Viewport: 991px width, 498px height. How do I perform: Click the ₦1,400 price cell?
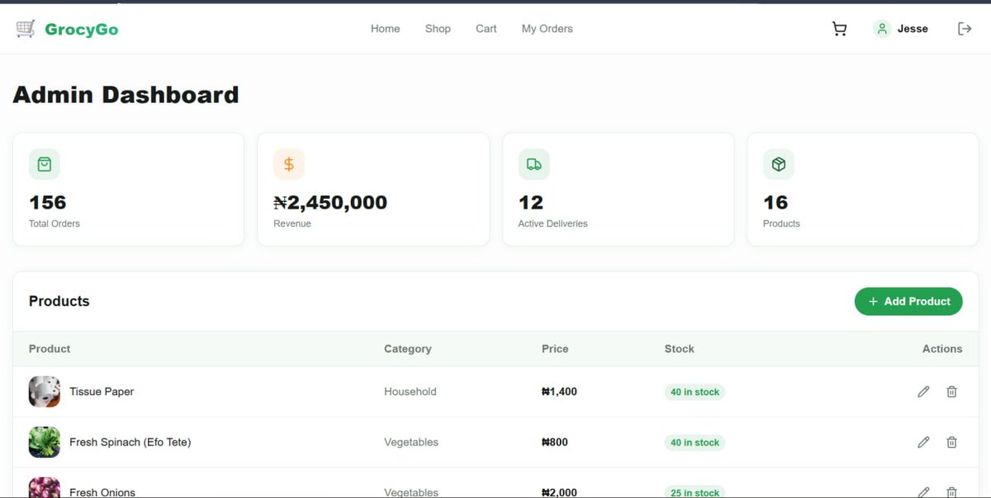(559, 392)
